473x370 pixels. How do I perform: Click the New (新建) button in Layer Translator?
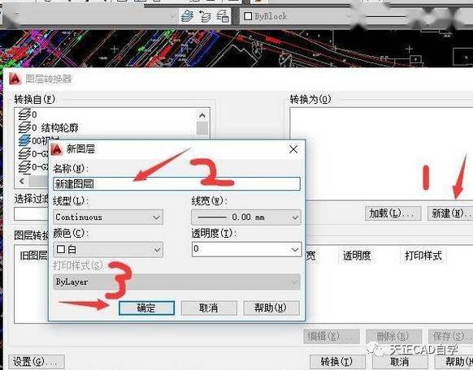pyautogui.click(x=450, y=213)
